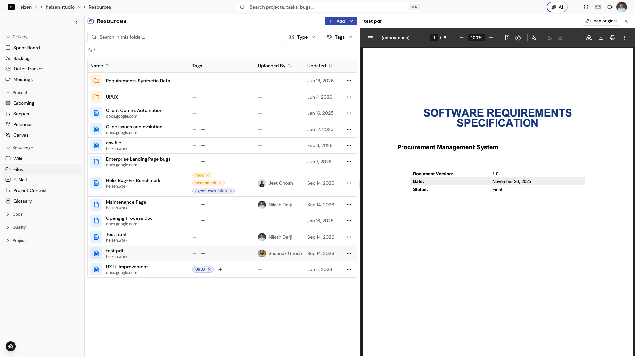Open the mail inbox icon in header
Screen dimensions: 635x357
[598, 7]
